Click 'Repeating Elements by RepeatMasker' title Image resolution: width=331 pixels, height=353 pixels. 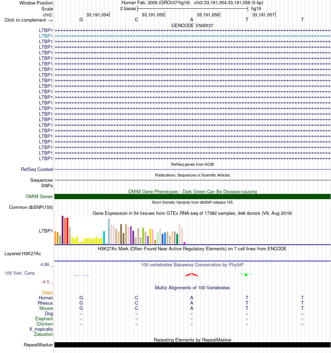pyautogui.click(x=192, y=340)
